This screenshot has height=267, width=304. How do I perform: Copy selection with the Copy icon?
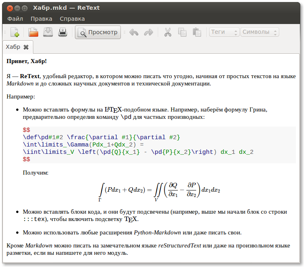click(182, 32)
